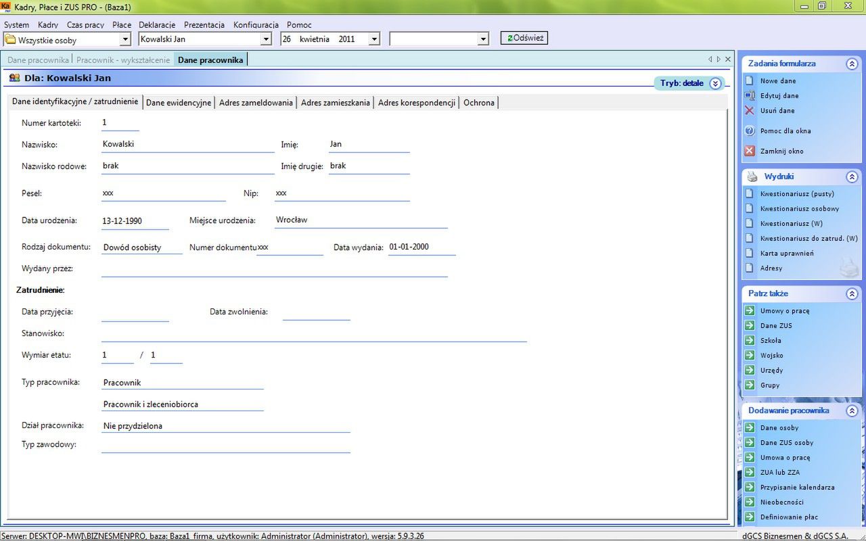Click the people icon beside Dla: Kowalski Jan
Viewport: 866px width, 541px height.
pyautogui.click(x=14, y=78)
